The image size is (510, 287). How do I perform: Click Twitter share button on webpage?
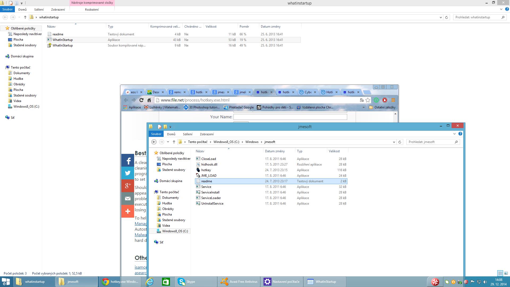point(128,173)
